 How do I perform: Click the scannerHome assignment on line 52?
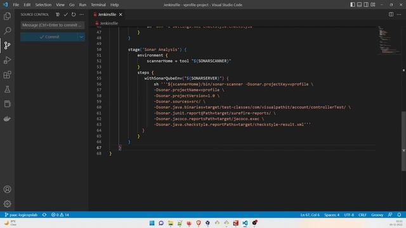click(x=189, y=61)
